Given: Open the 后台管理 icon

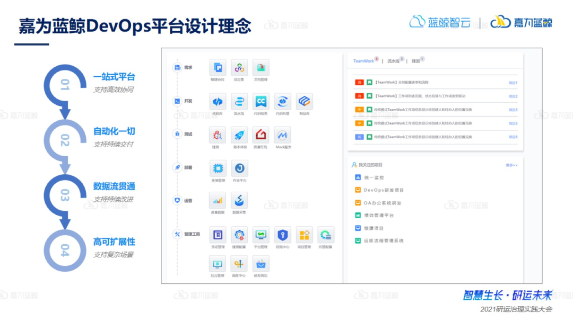Looking at the screenshot, I should pos(218,264).
